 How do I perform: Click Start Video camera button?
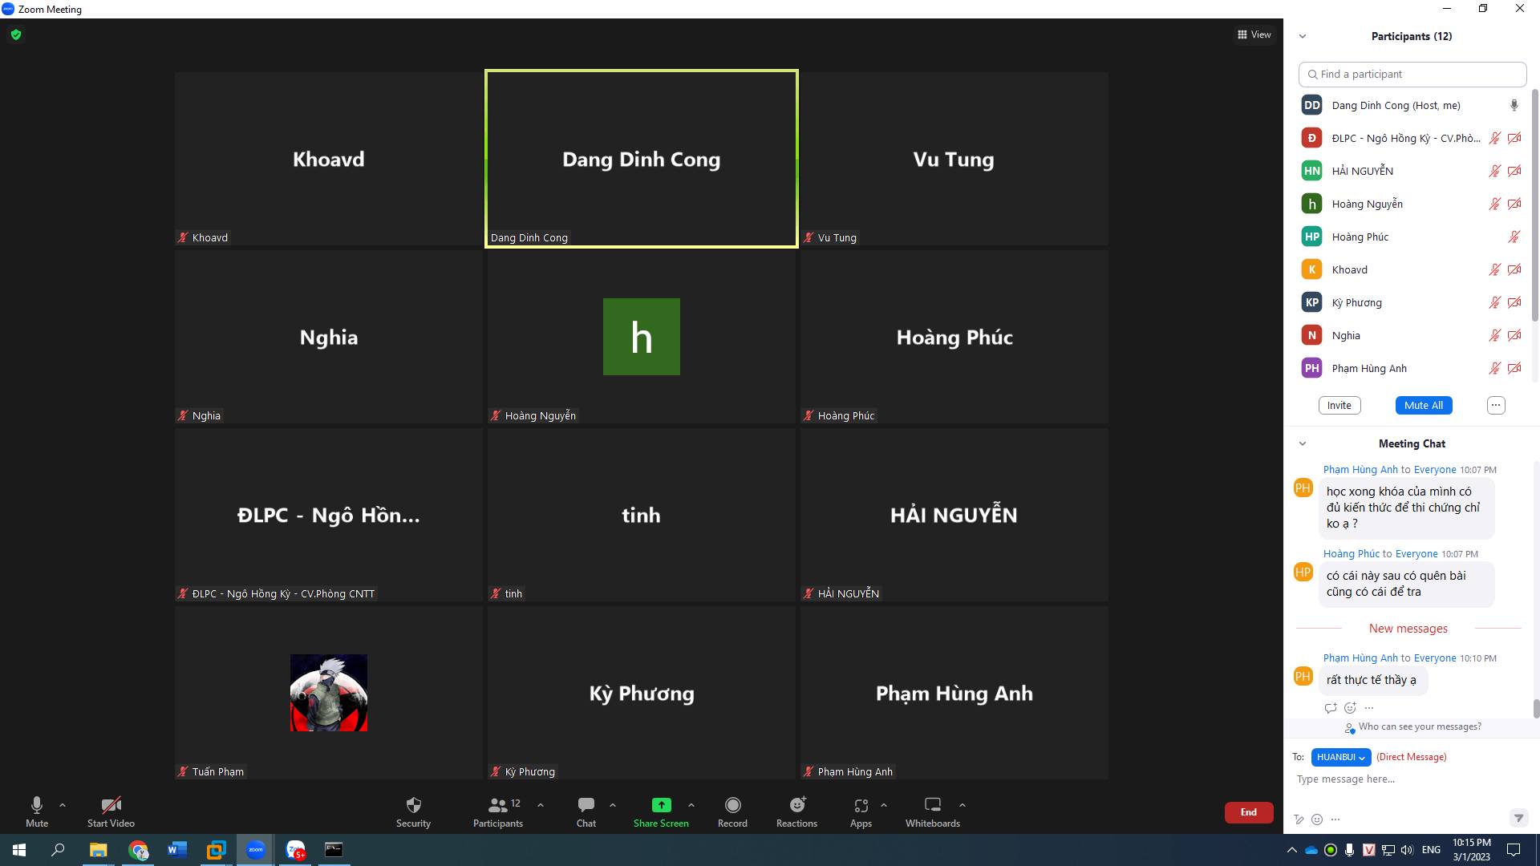(111, 811)
